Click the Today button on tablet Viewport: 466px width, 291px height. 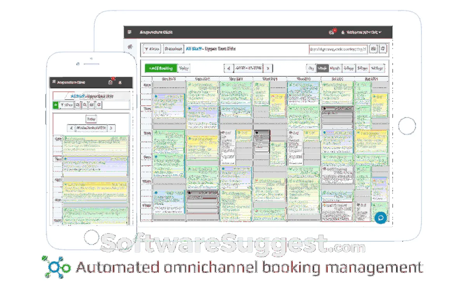(184, 68)
